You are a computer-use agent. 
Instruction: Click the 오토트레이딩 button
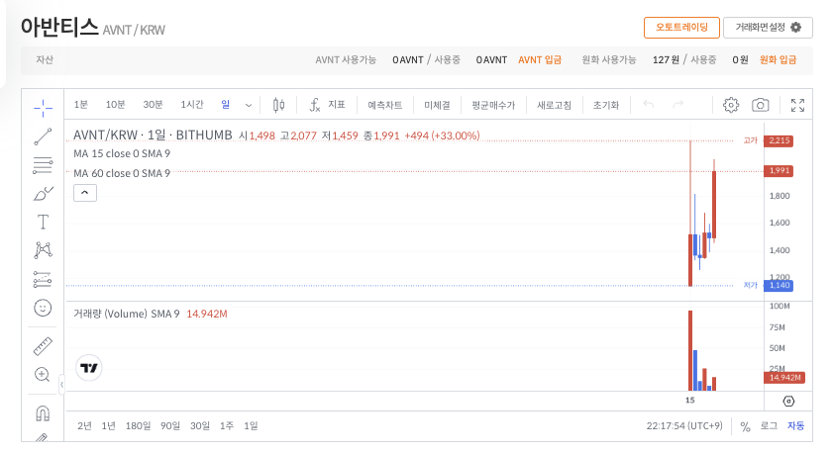coord(681,28)
